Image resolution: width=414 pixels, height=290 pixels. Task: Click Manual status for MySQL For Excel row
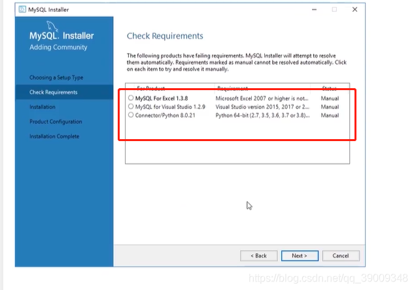tap(330, 99)
